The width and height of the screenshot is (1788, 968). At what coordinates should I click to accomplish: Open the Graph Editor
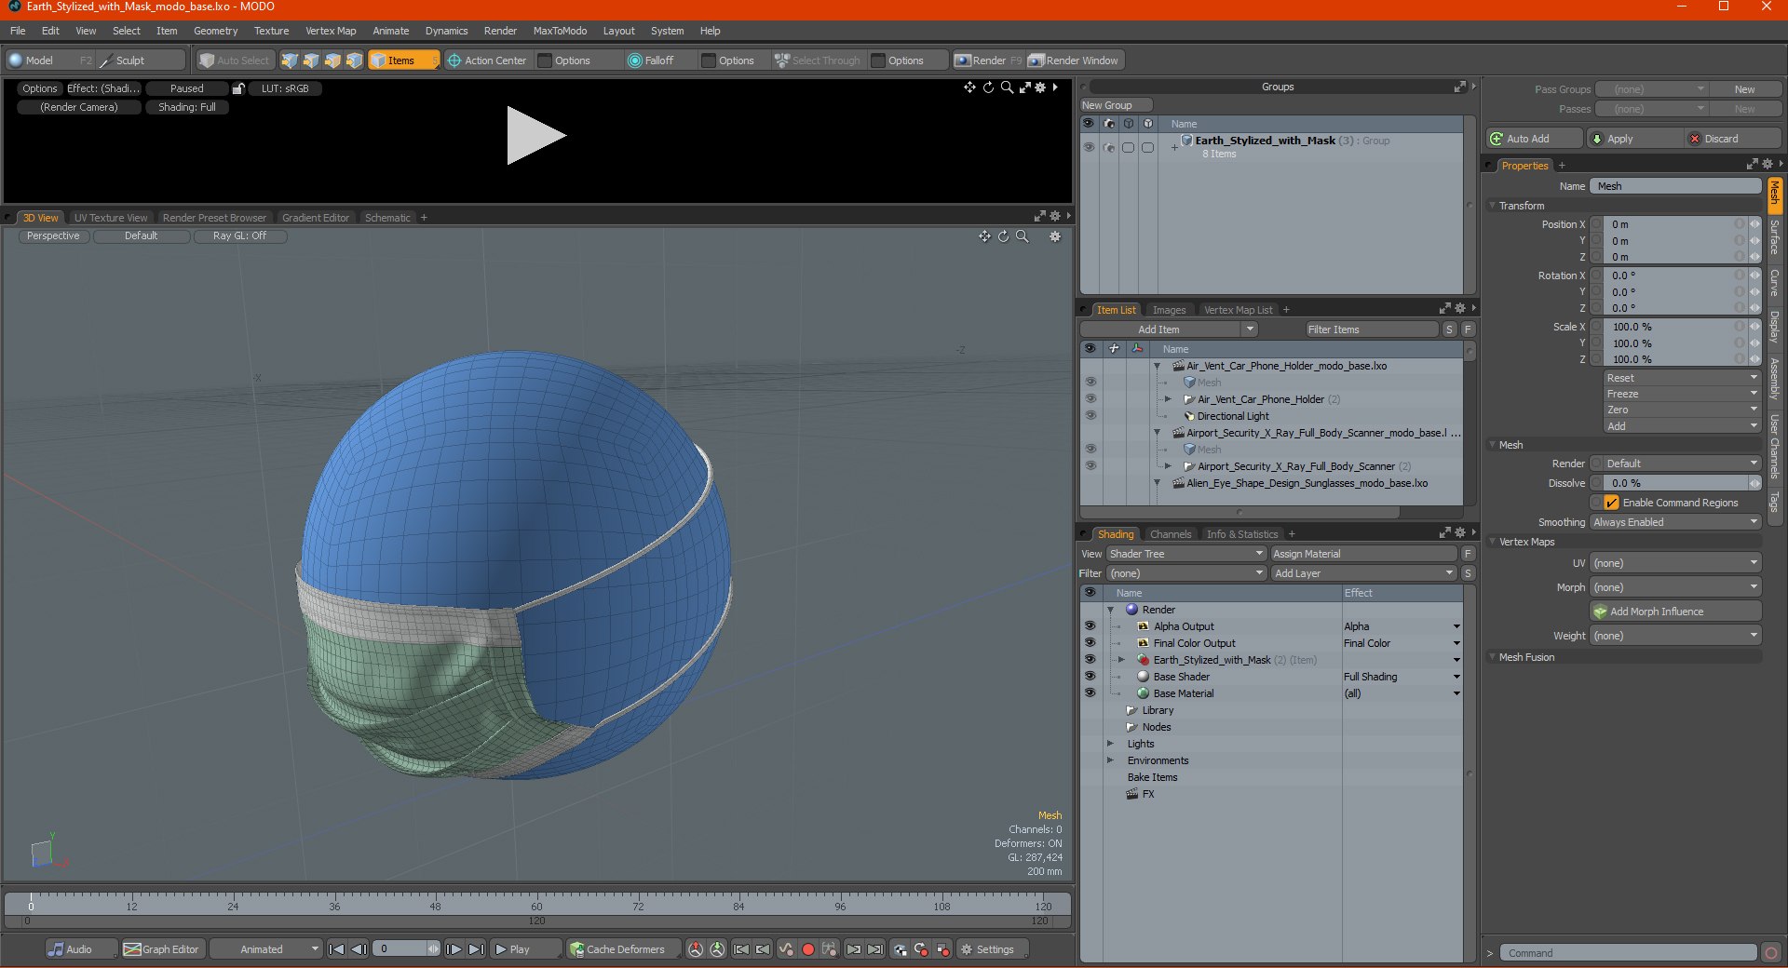point(161,949)
